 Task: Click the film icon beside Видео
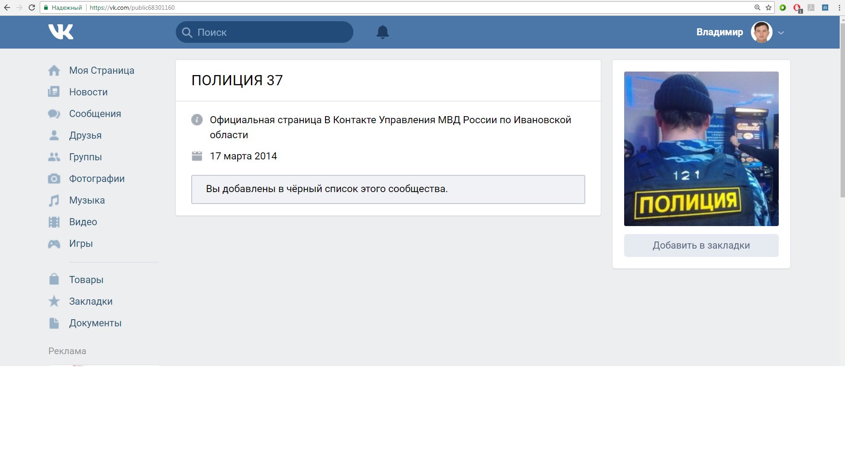[x=54, y=222]
